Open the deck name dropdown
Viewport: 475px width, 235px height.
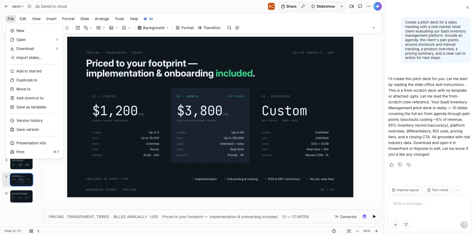[18, 6]
